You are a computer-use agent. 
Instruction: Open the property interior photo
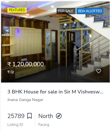click(55, 42)
